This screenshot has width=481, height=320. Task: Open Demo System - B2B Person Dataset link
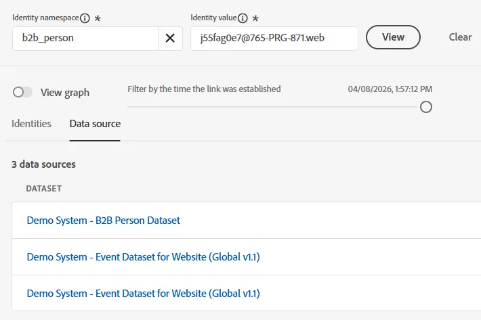[x=104, y=221]
